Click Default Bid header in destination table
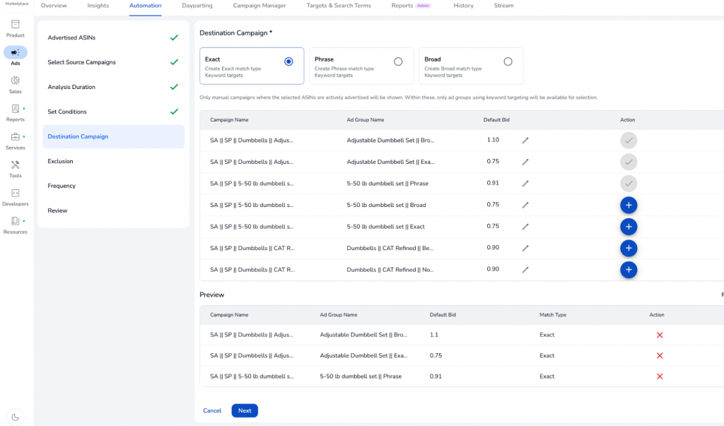 (x=496, y=120)
